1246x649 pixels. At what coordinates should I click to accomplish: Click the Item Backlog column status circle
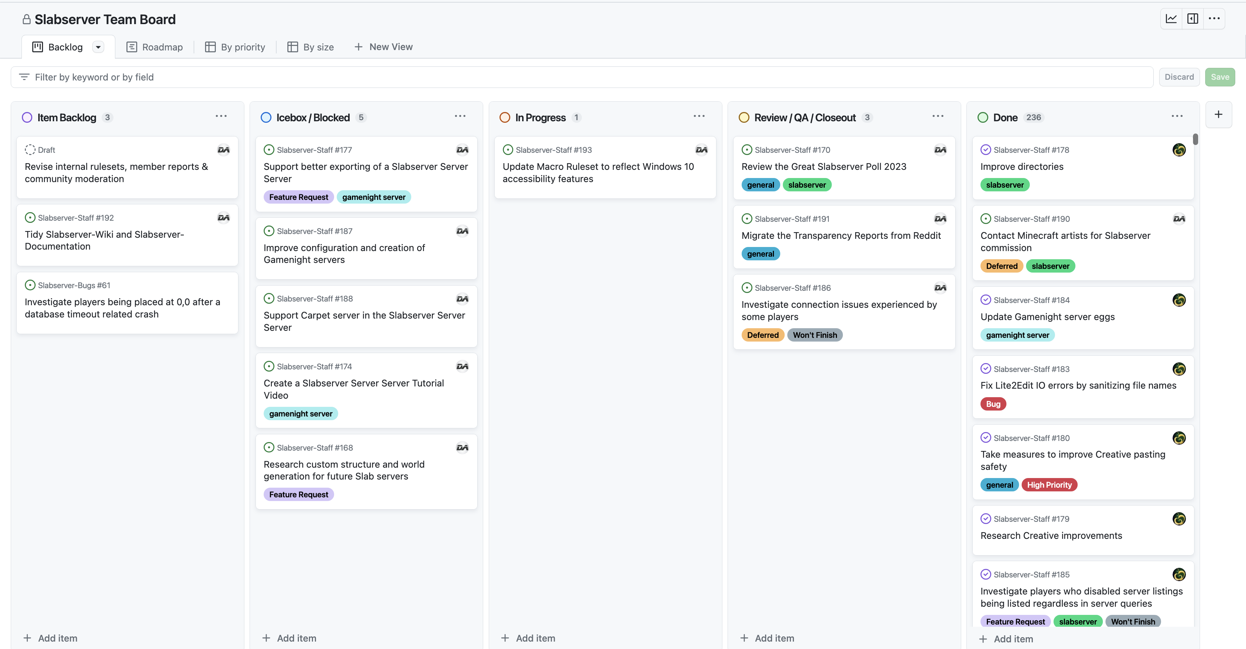27,118
